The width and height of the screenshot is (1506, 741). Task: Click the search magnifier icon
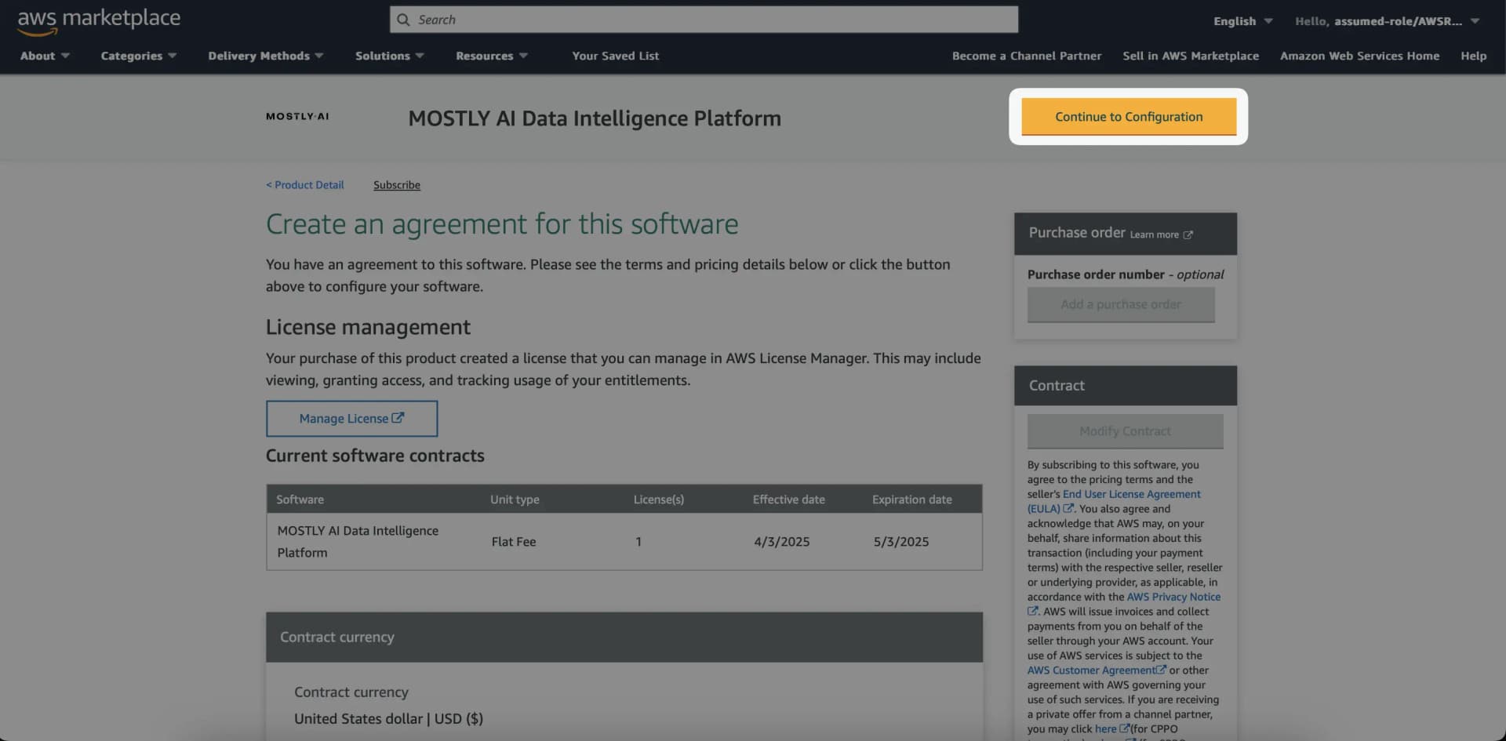[403, 20]
